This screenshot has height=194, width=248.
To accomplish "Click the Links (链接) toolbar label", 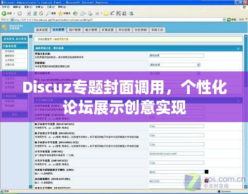I will coord(241,20).
